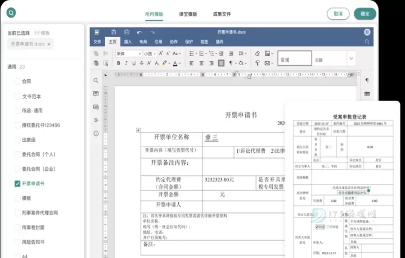Click the copy style paint roller icon
Viewport: 405px width, 258px height.
tap(257, 63)
